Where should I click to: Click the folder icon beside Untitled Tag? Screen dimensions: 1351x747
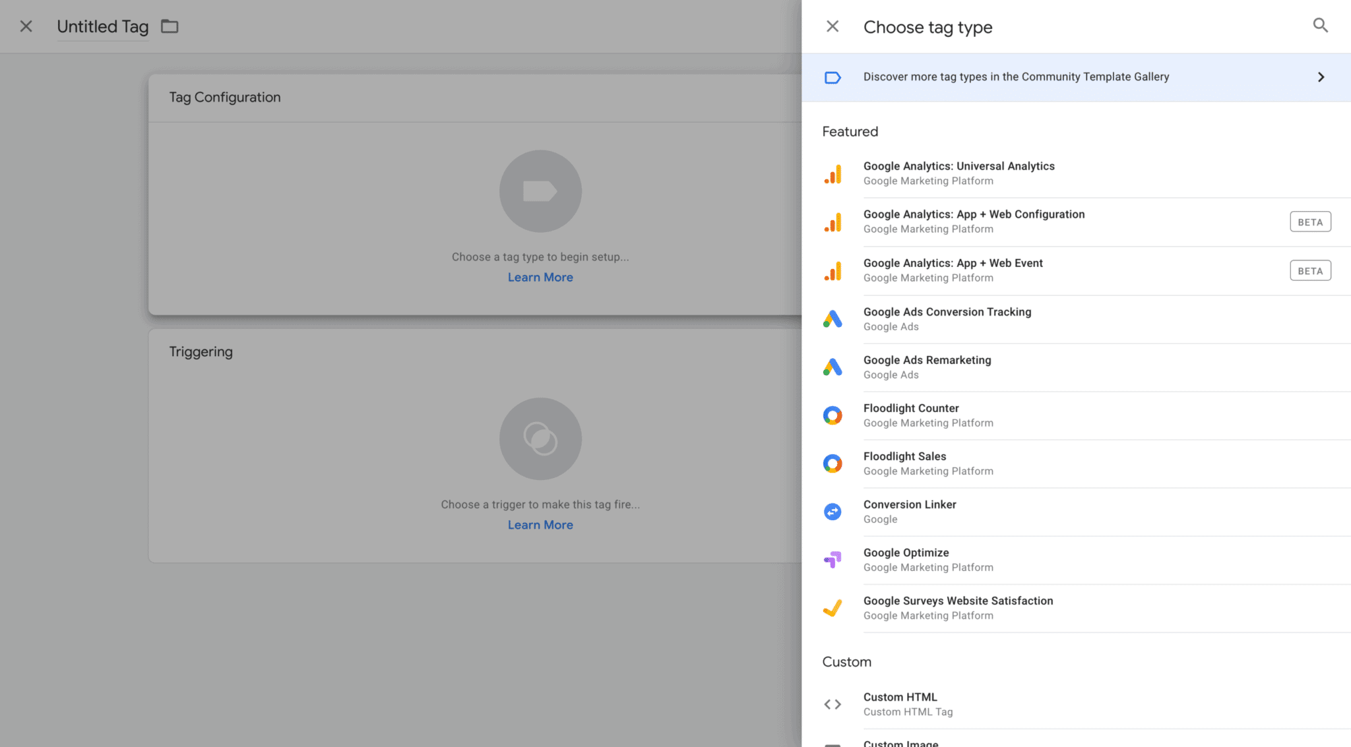point(170,26)
